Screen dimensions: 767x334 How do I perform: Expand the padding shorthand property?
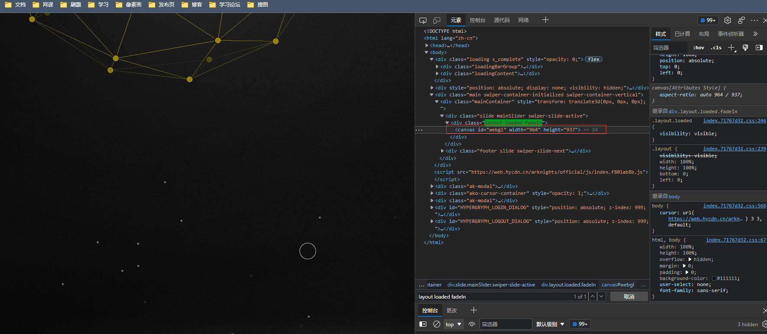(687, 272)
